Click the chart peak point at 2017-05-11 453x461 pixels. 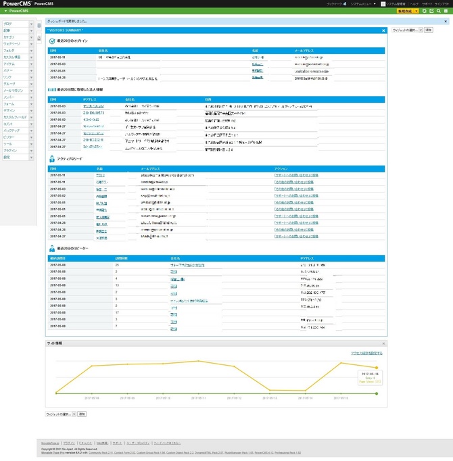[x=199, y=361]
